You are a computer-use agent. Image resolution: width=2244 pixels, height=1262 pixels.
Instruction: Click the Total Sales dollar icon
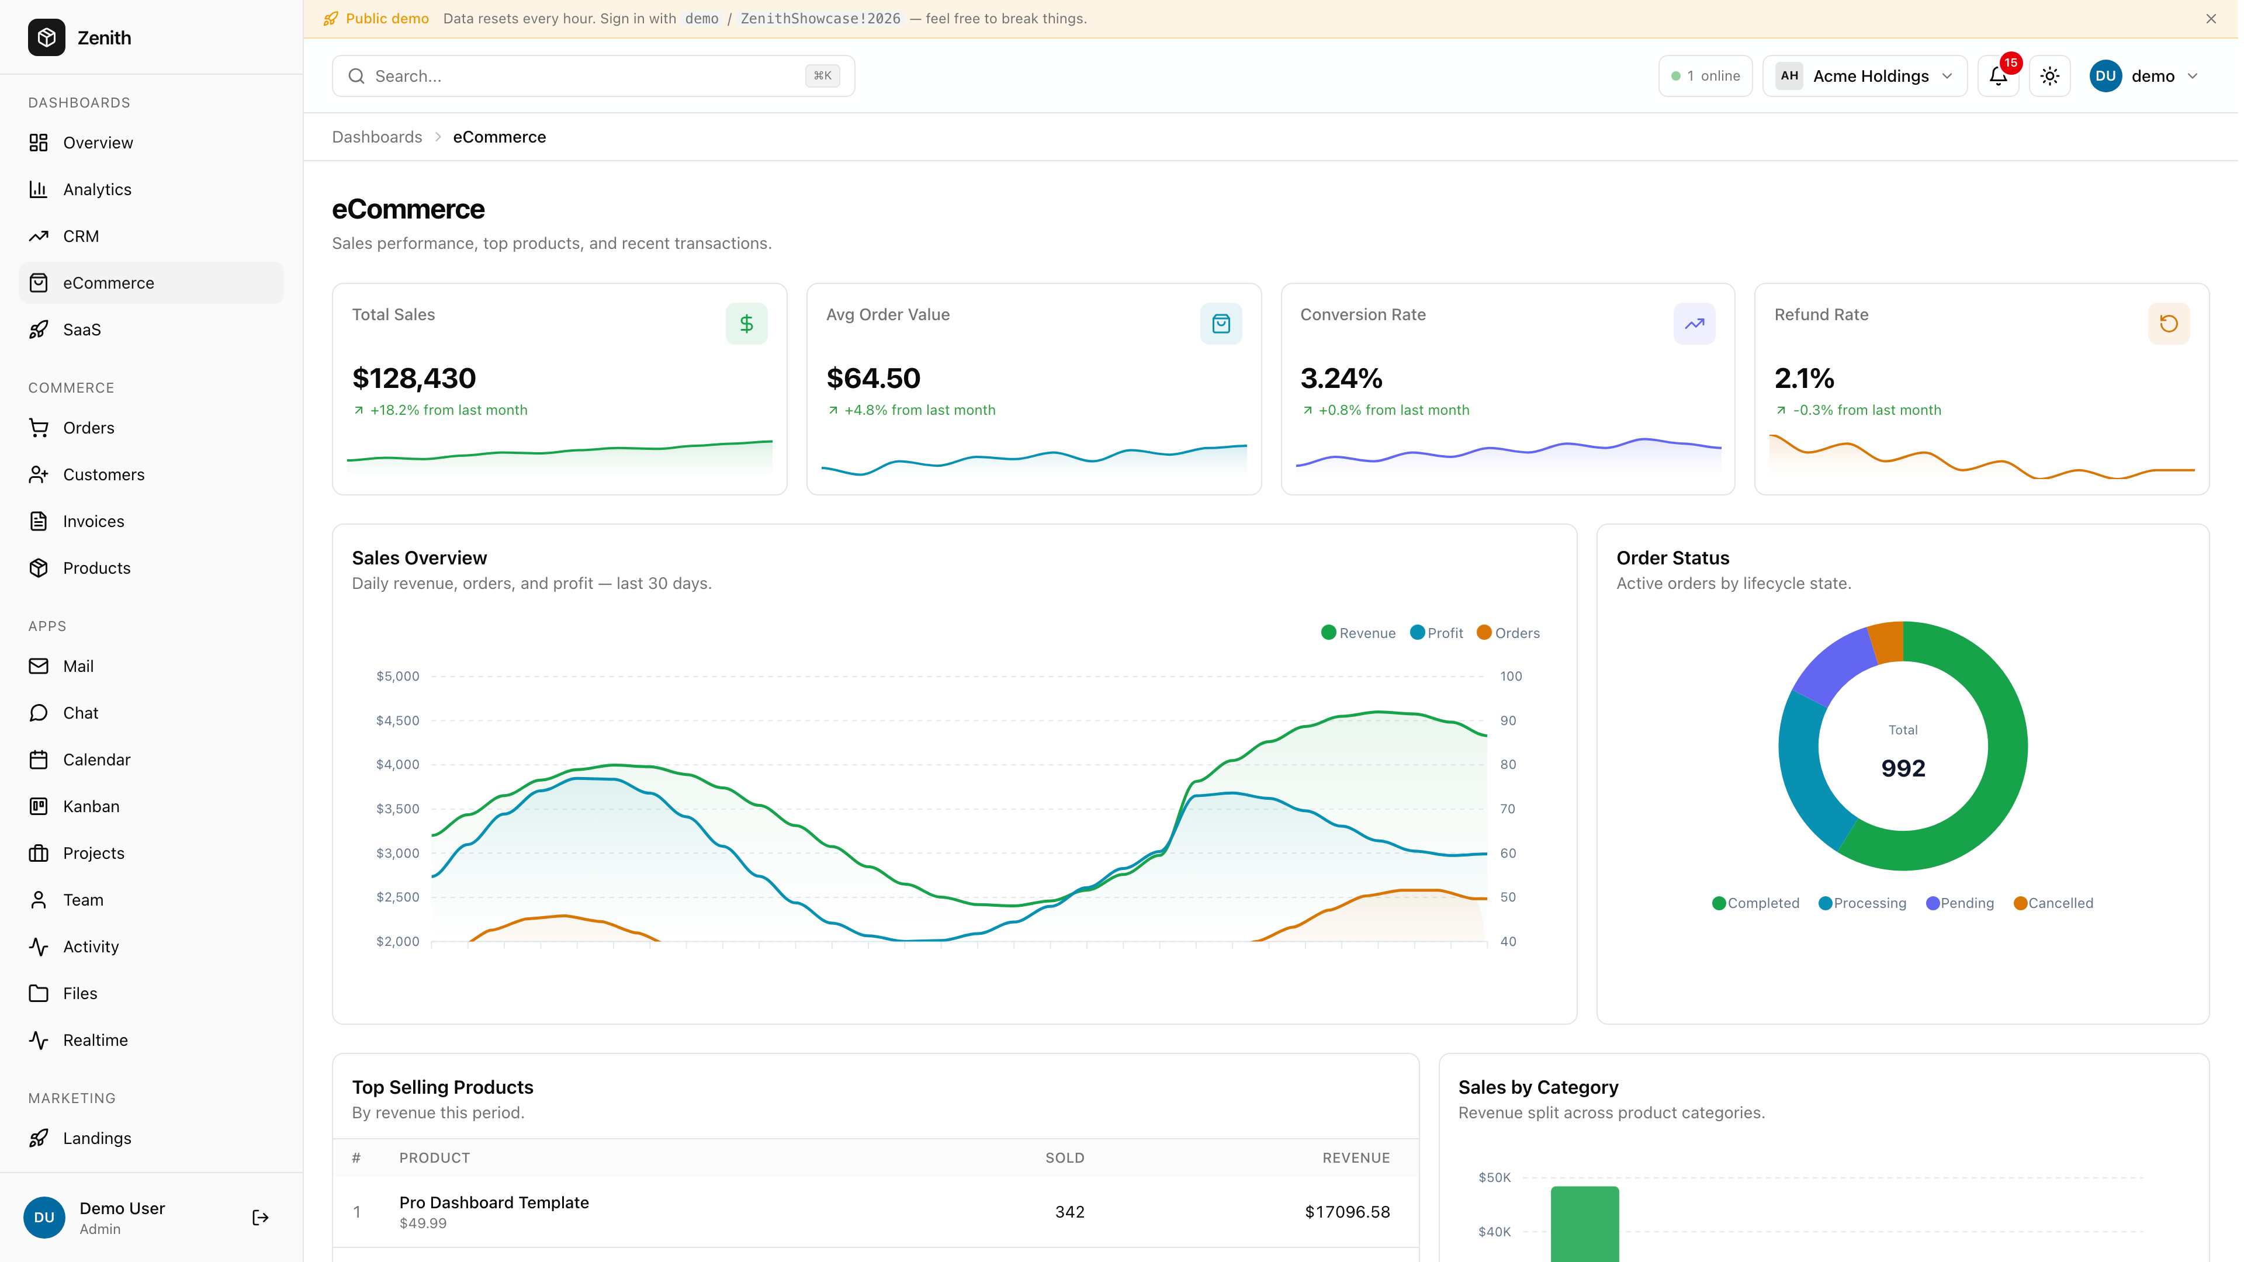pyautogui.click(x=747, y=324)
